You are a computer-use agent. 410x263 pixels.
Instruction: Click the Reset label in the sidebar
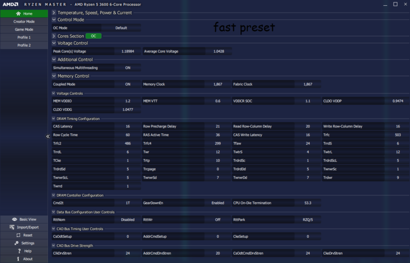28,235
